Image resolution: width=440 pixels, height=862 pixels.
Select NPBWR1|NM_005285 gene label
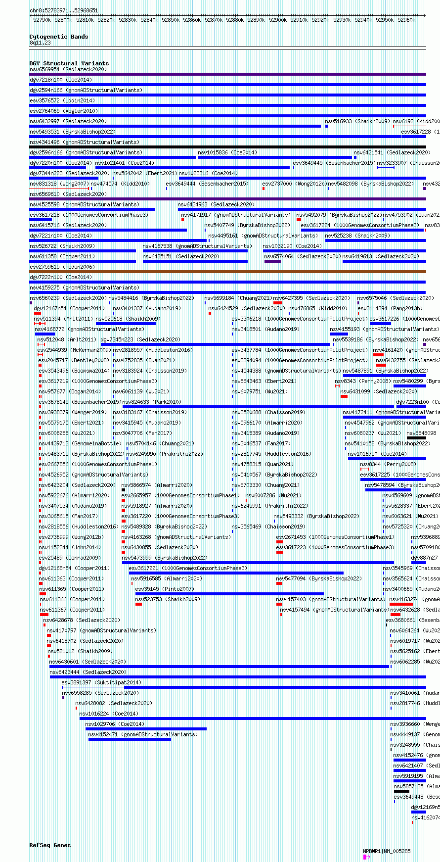387,851
